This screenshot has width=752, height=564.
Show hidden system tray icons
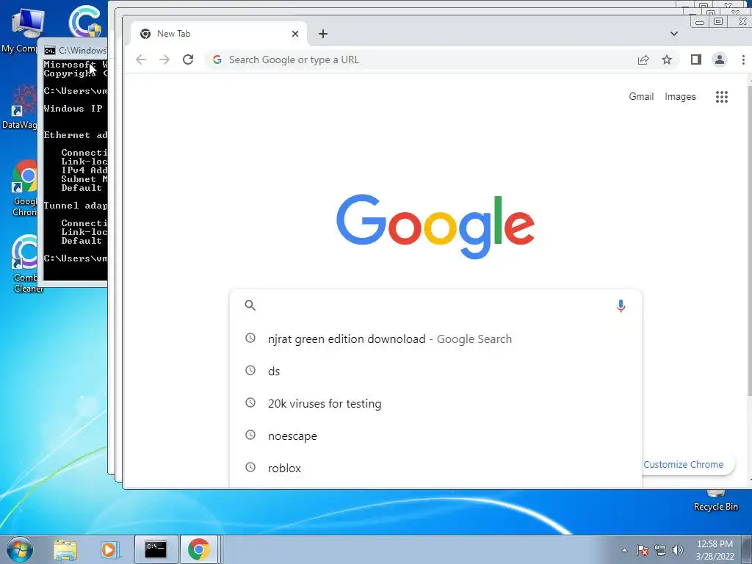(x=624, y=550)
